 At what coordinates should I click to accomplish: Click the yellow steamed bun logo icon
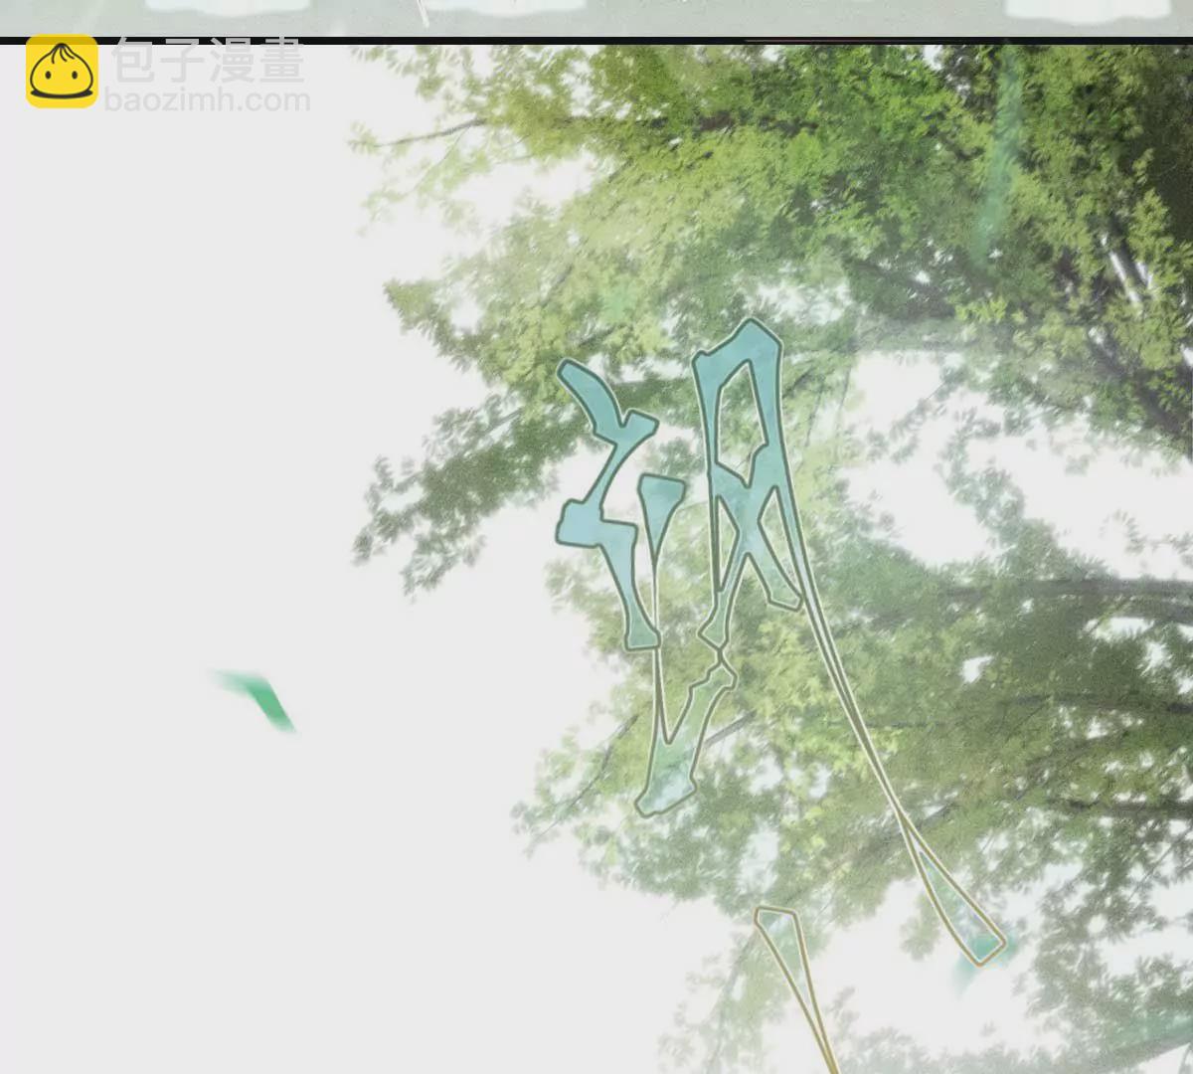tap(62, 72)
